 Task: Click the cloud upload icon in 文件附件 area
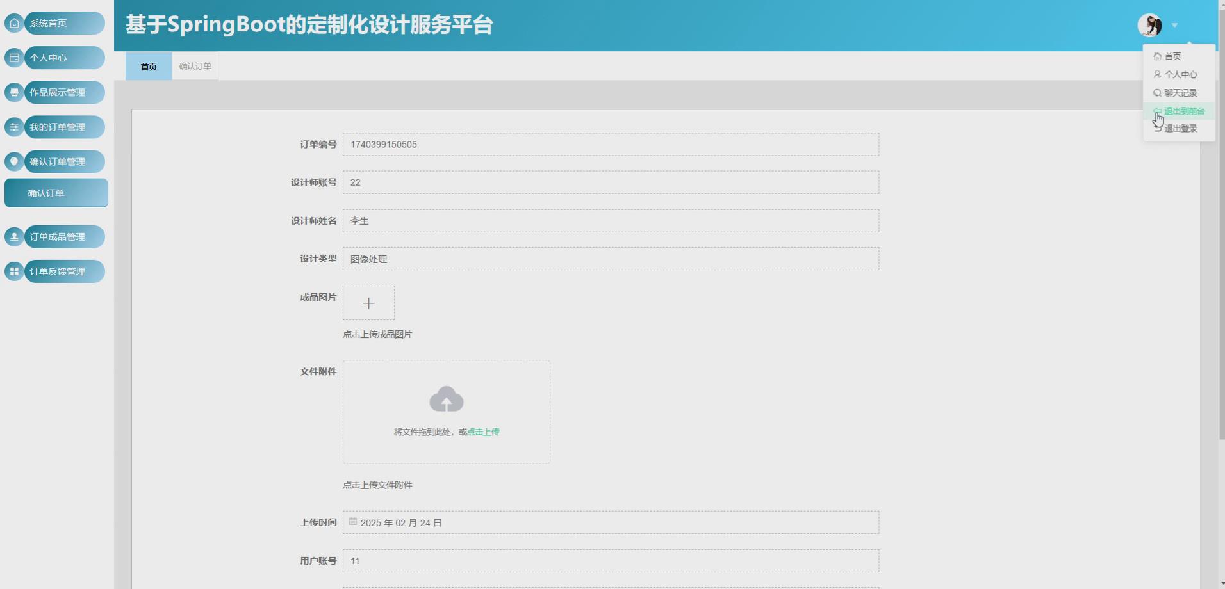[x=447, y=398]
